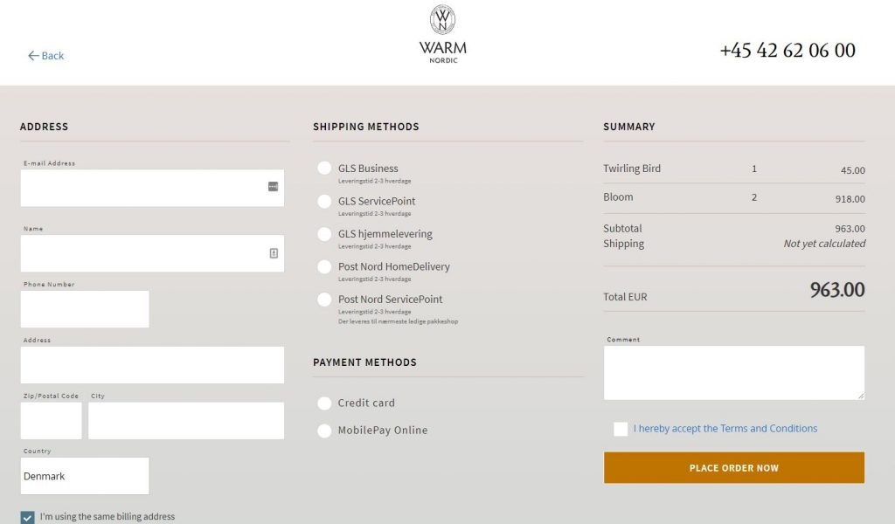
Task: Go back using the Back arrow link
Action: coord(45,55)
